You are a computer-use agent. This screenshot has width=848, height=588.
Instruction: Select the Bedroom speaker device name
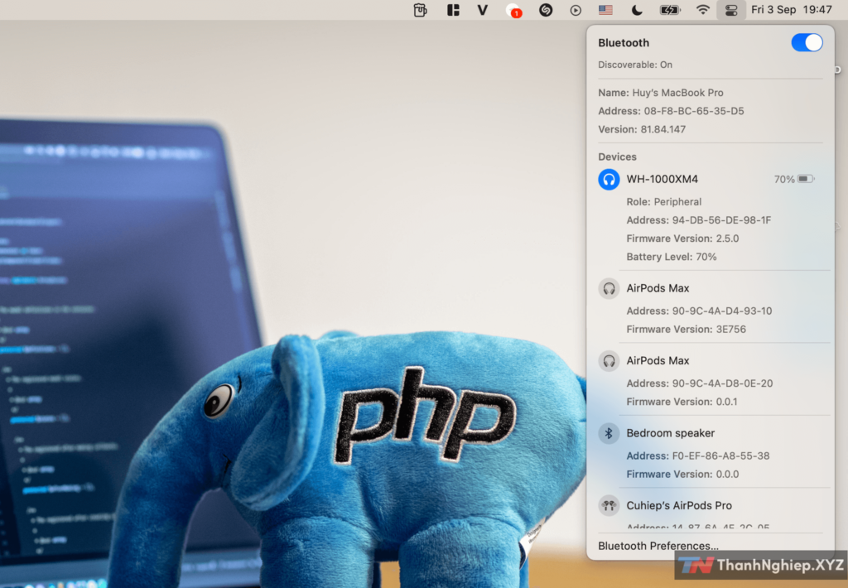tap(670, 433)
